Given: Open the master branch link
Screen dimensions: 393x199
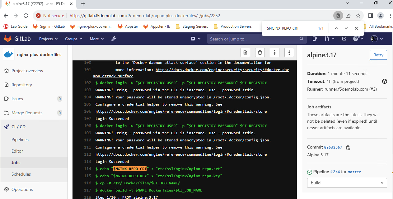Looking at the screenshot, I should 354,172.
